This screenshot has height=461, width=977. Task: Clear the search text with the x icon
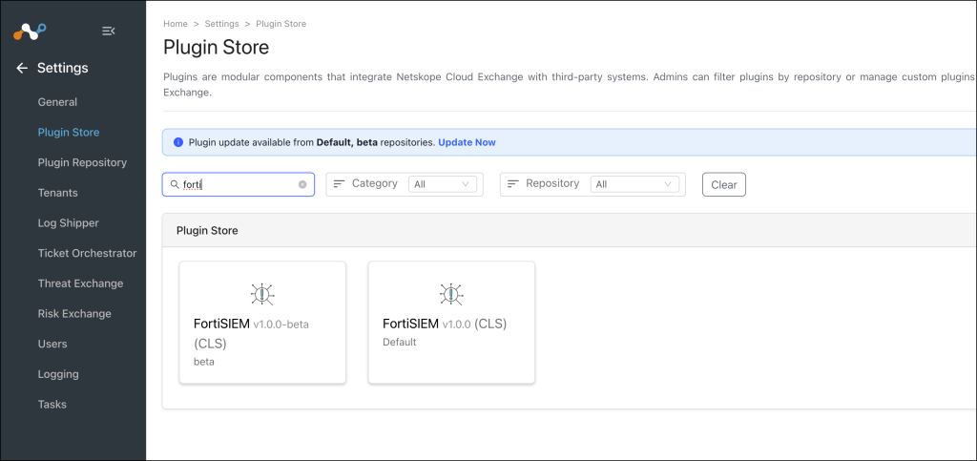[302, 184]
